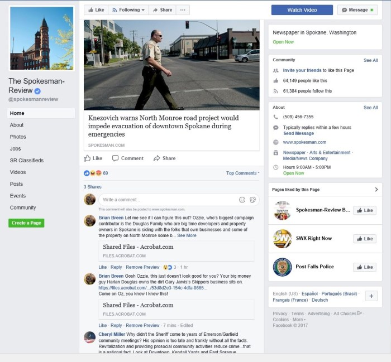Open the Following dropdown
The image size is (391, 362).
point(128,10)
